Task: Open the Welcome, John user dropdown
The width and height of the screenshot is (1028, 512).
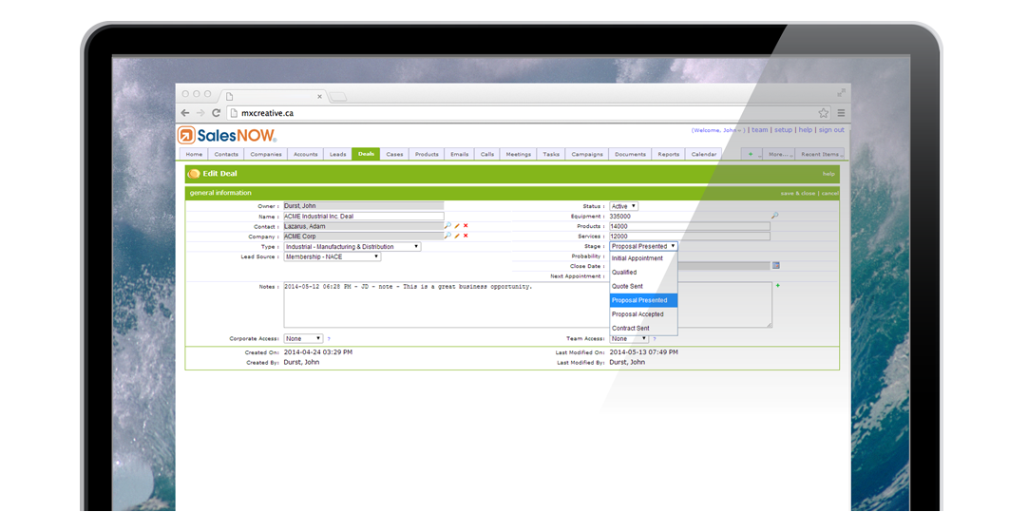Action: [x=718, y=130]
